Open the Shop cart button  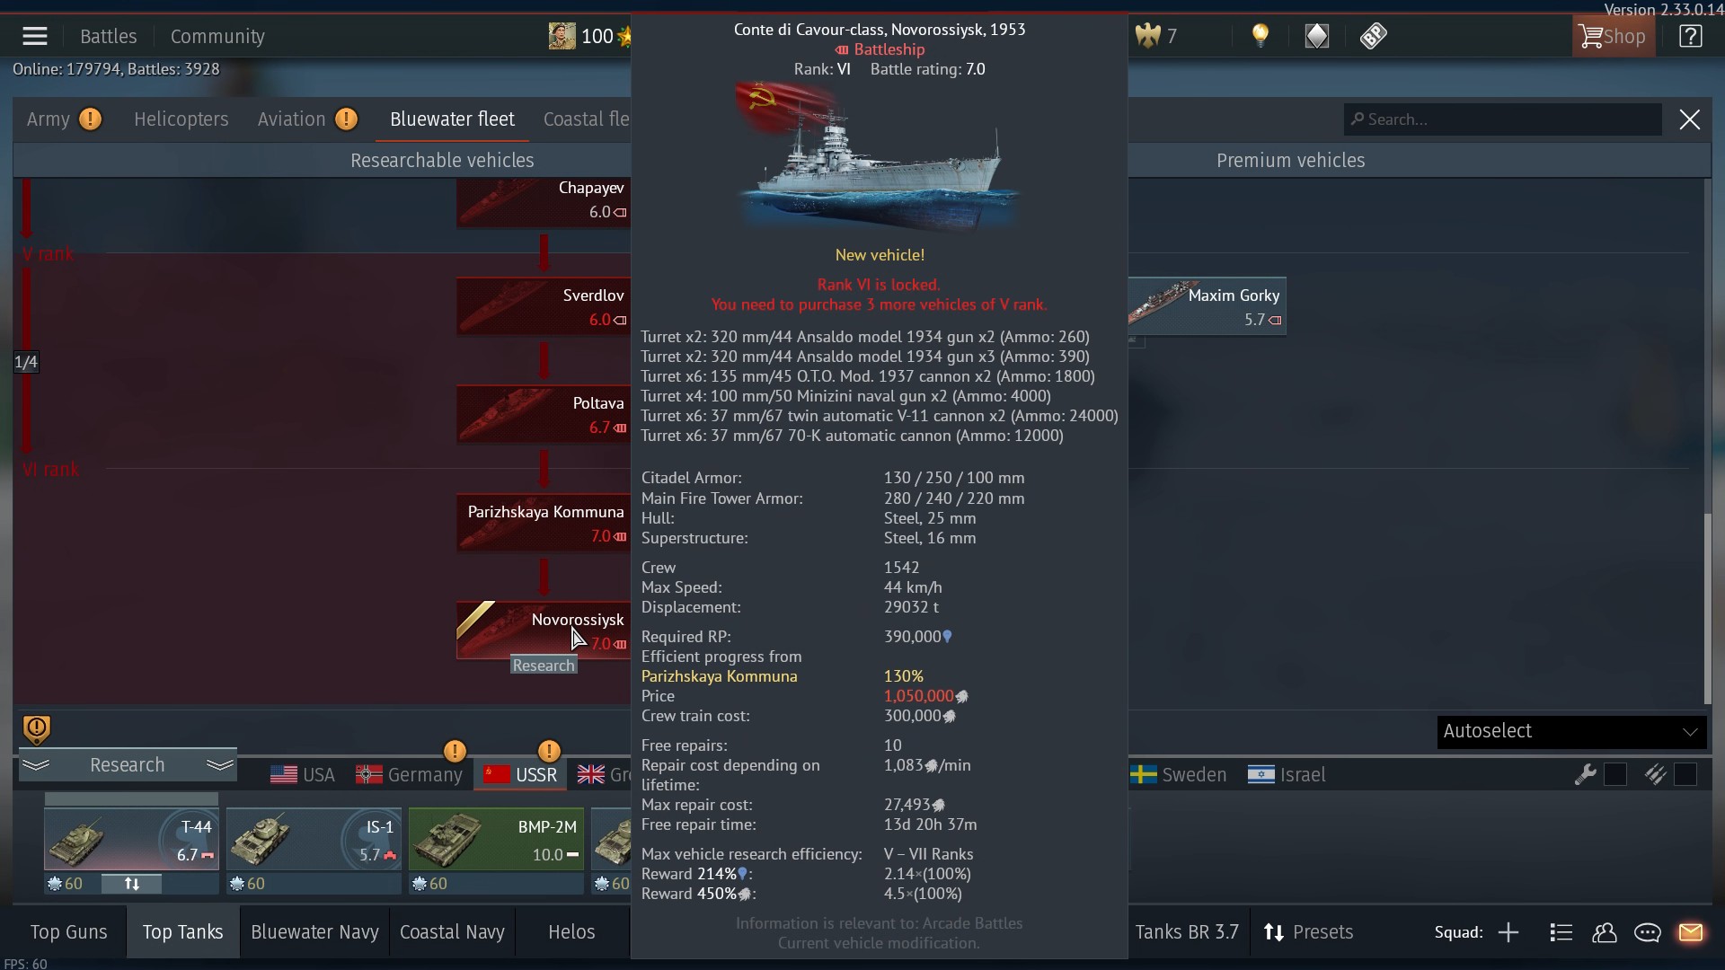[x=1614, y=37]
